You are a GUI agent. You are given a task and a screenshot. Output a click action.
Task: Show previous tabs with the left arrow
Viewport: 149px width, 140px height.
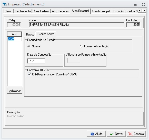[x=140, y=11]
